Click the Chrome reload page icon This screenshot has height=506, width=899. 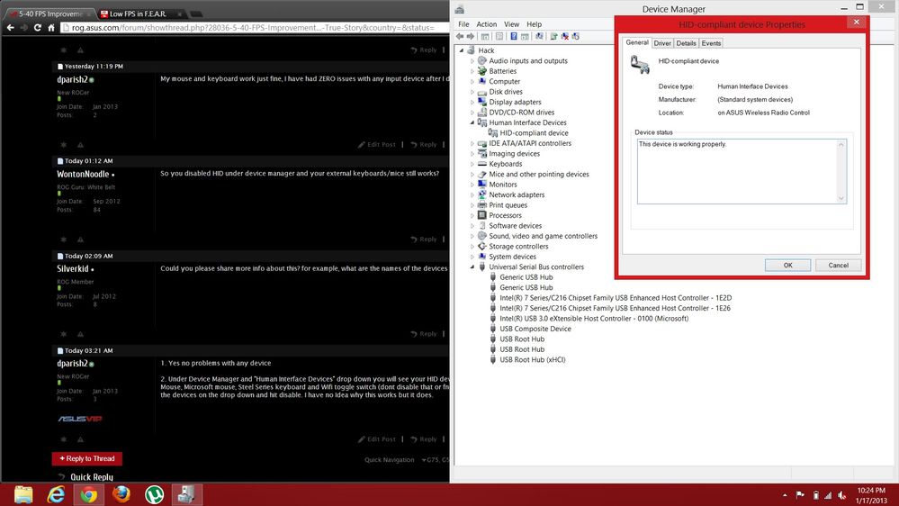37,27
